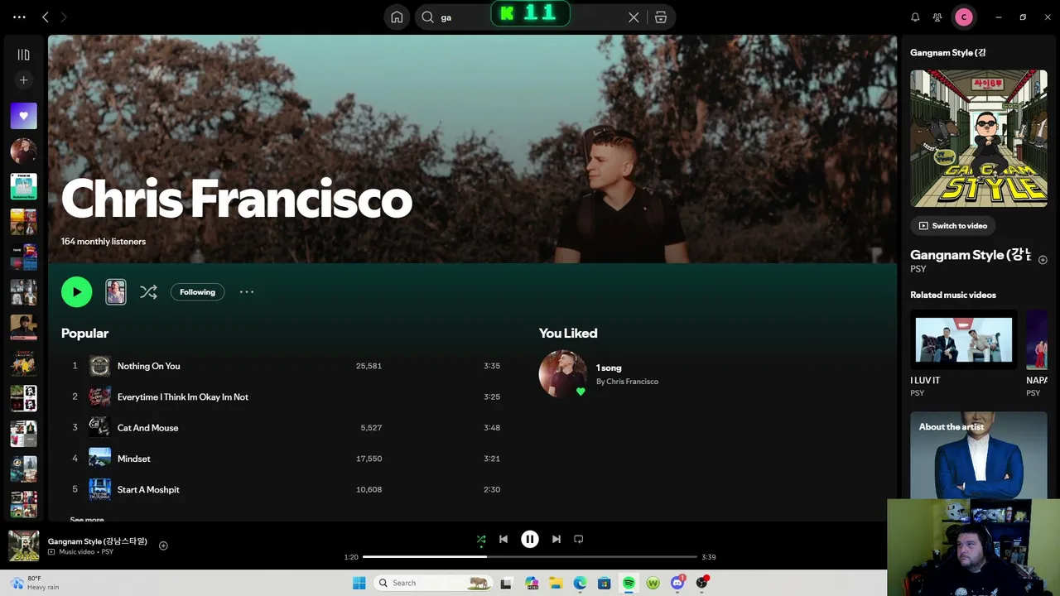The image size is (1060, 596).
Task: Add Gangnam Style to library in right panel
Action: click(1043, 260)
